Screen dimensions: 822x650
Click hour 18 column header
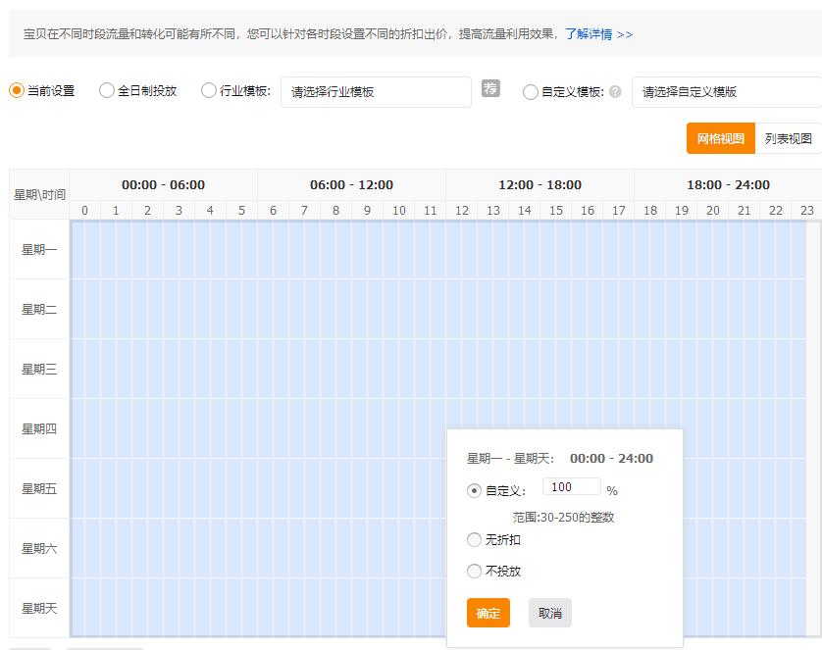coord(650,211)
